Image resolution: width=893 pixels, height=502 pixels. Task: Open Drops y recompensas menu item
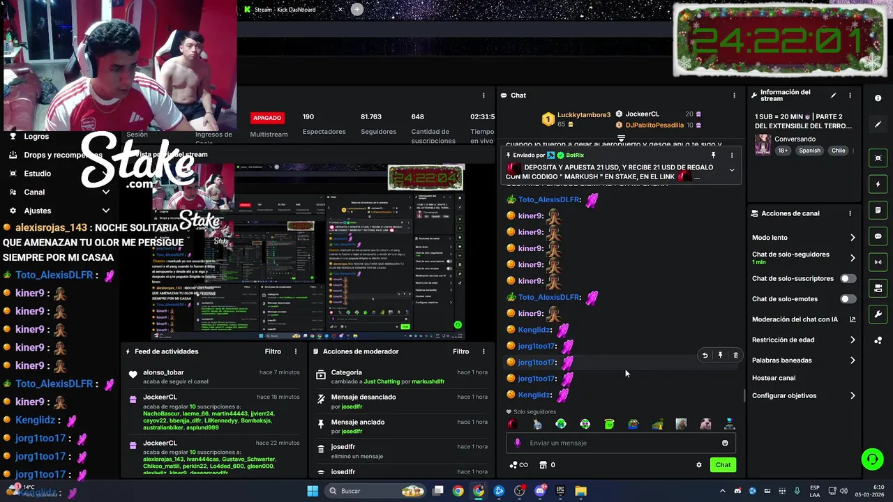[x=63, y=155]
